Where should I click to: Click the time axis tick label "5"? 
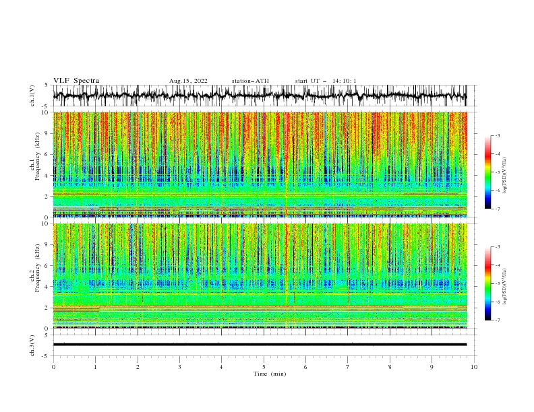264,367
